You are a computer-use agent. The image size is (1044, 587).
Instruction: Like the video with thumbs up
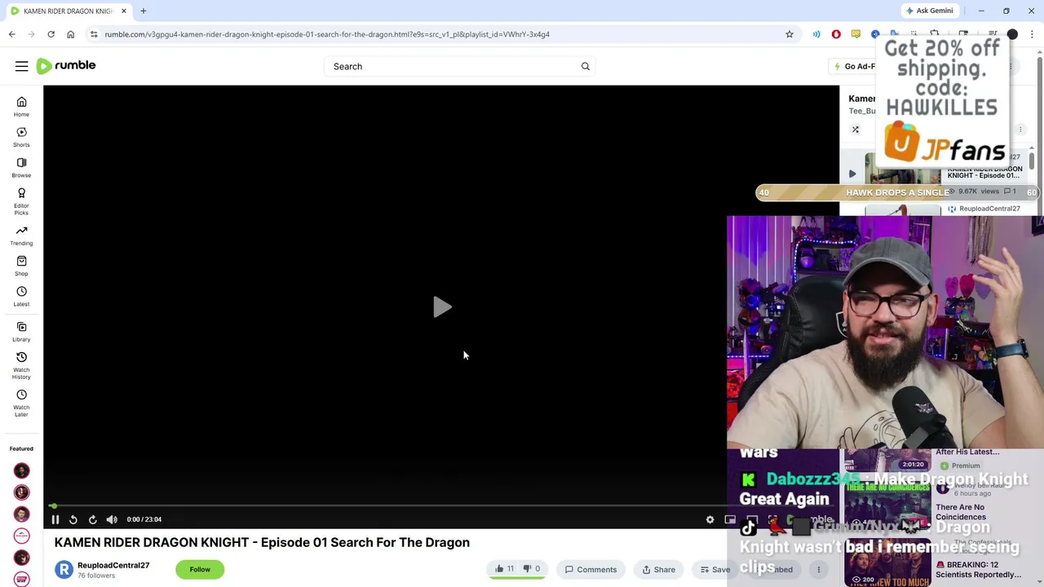tap(504, 569)
